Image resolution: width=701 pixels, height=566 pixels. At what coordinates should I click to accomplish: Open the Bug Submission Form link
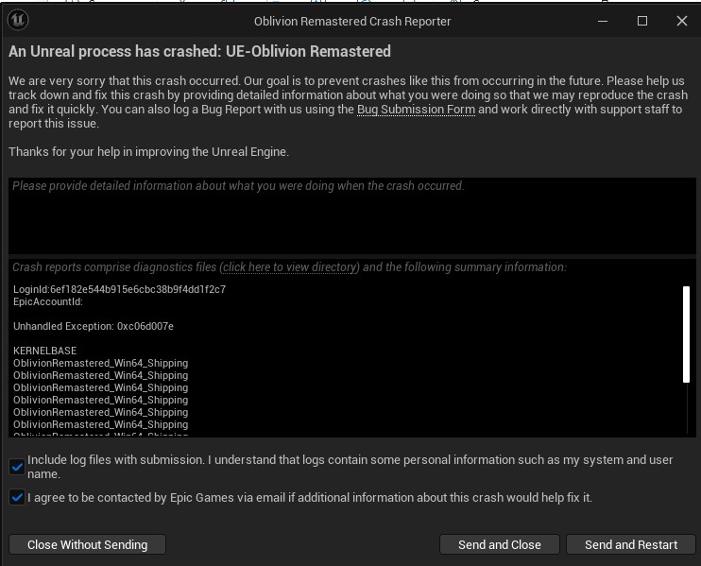[416, 111]
